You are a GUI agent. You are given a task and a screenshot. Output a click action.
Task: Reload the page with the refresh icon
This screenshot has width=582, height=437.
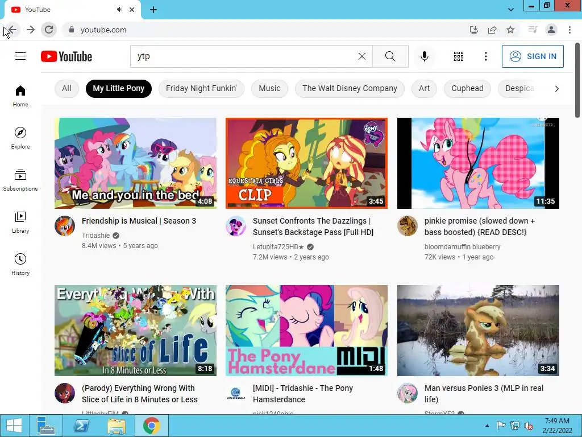49,30
